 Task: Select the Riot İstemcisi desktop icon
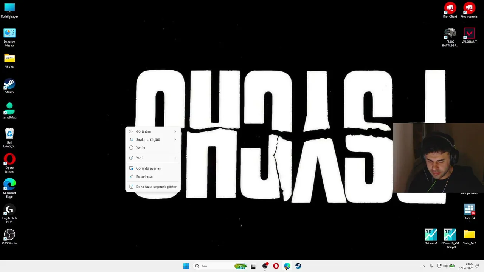469,11
